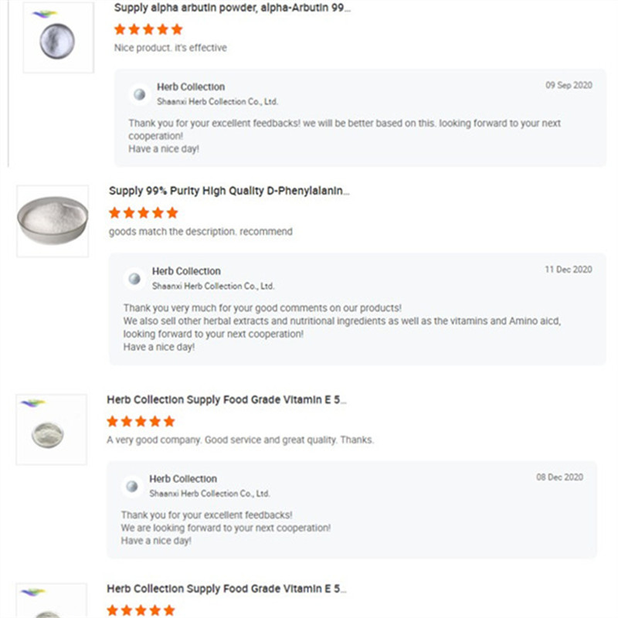Click the third star of the Vitamin E rating
Viewport: 618px width, 618px height.
click(x=140, y=421)
